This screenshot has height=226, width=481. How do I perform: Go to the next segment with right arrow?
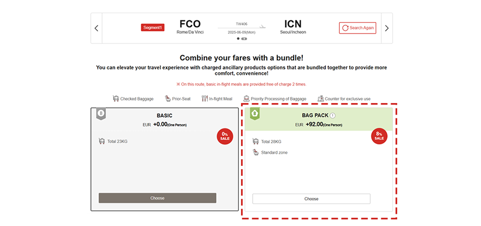point(387,28)
